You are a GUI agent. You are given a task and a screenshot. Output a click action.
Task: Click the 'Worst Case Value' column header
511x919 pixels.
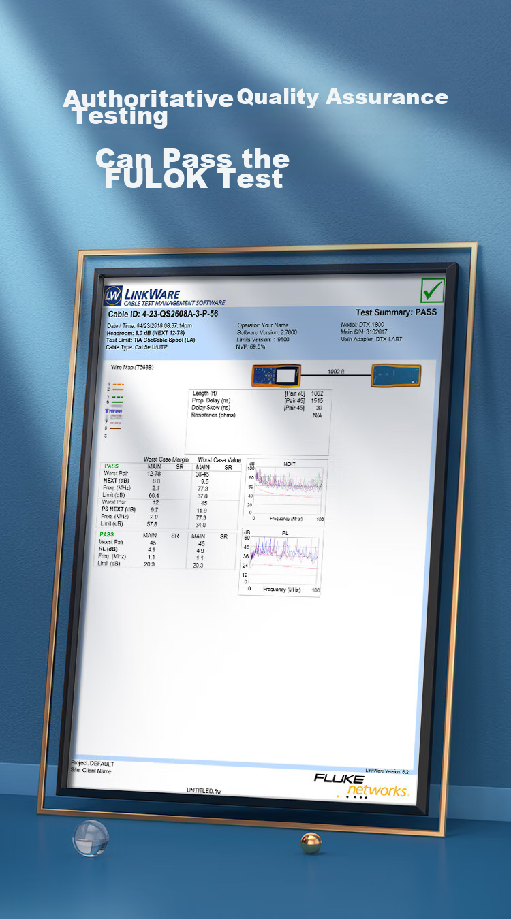(x=219, y=460)
